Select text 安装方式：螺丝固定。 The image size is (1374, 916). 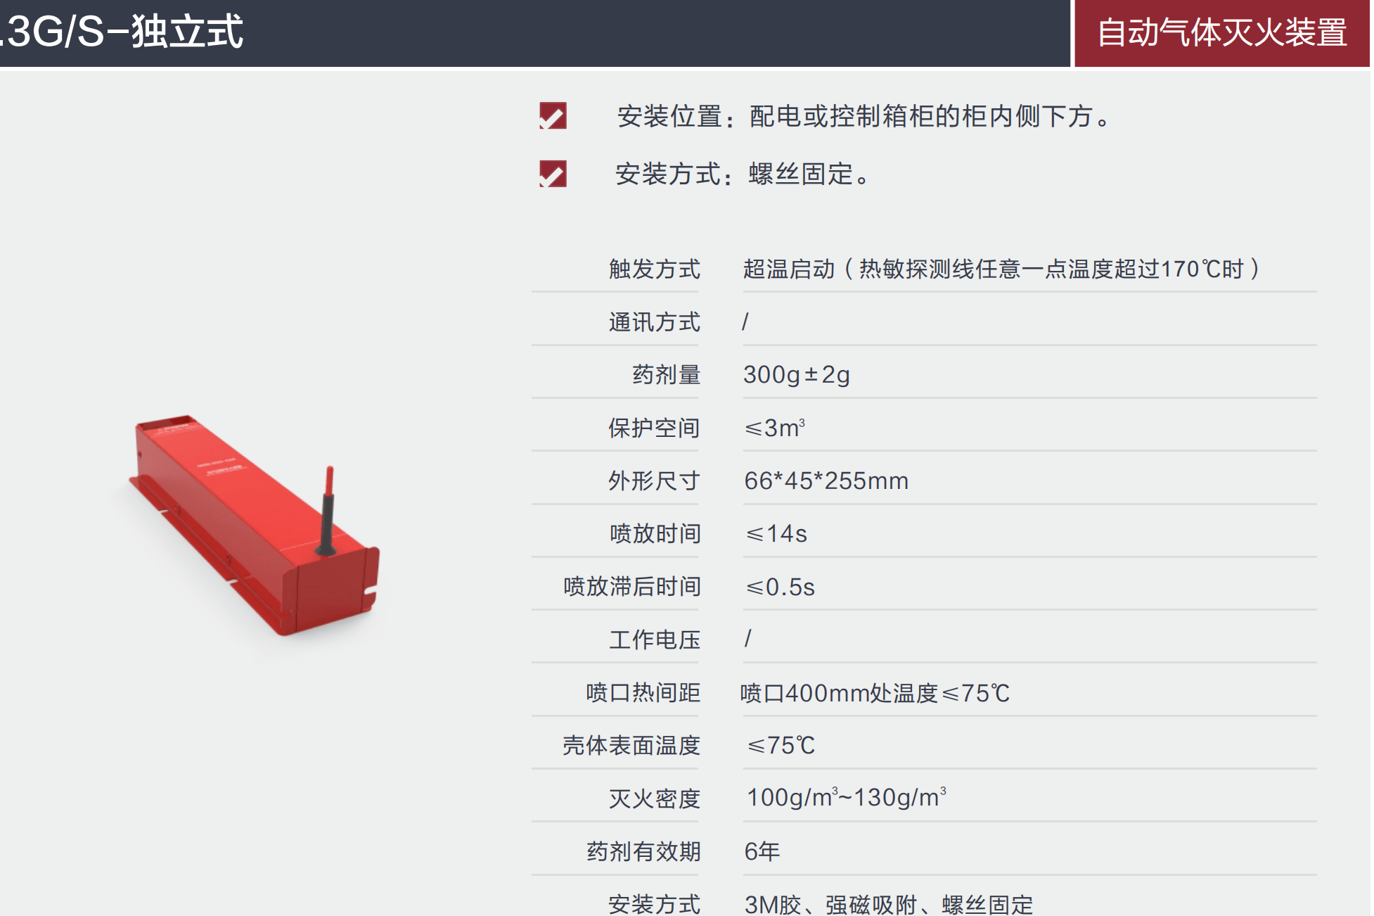point(743,174)
